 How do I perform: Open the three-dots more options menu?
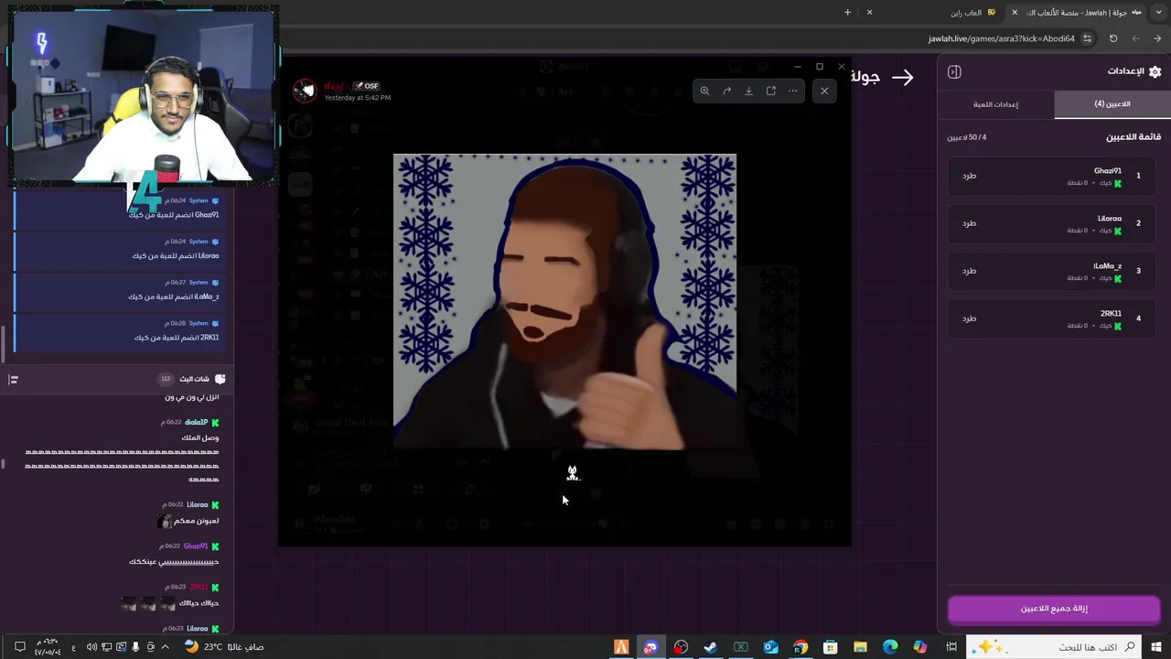(792, 91)
